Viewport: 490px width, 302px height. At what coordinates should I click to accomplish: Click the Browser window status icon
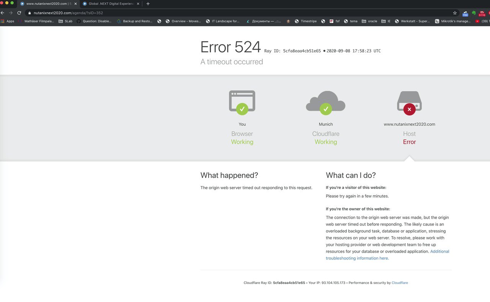point(242,102)
